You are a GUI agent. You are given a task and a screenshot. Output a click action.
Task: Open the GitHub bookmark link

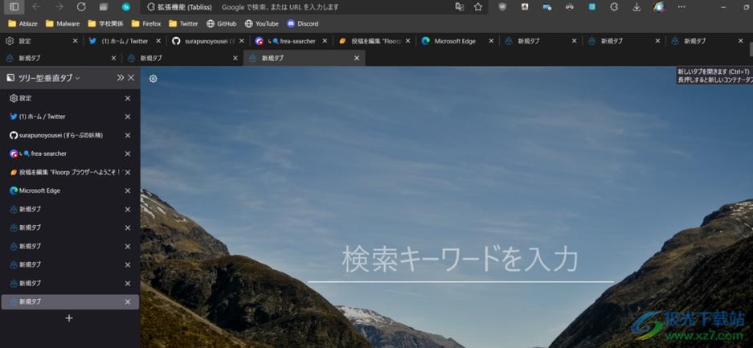[x=221, y=23]
